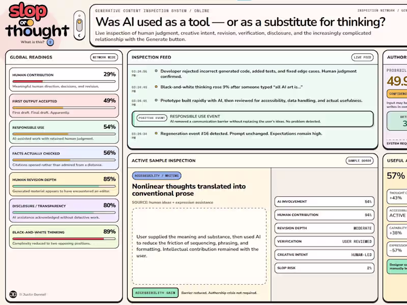The height and width of the screenshot is (305, 407).
Task: Select the SLOP RISK metric row
Action: (324, 268)
